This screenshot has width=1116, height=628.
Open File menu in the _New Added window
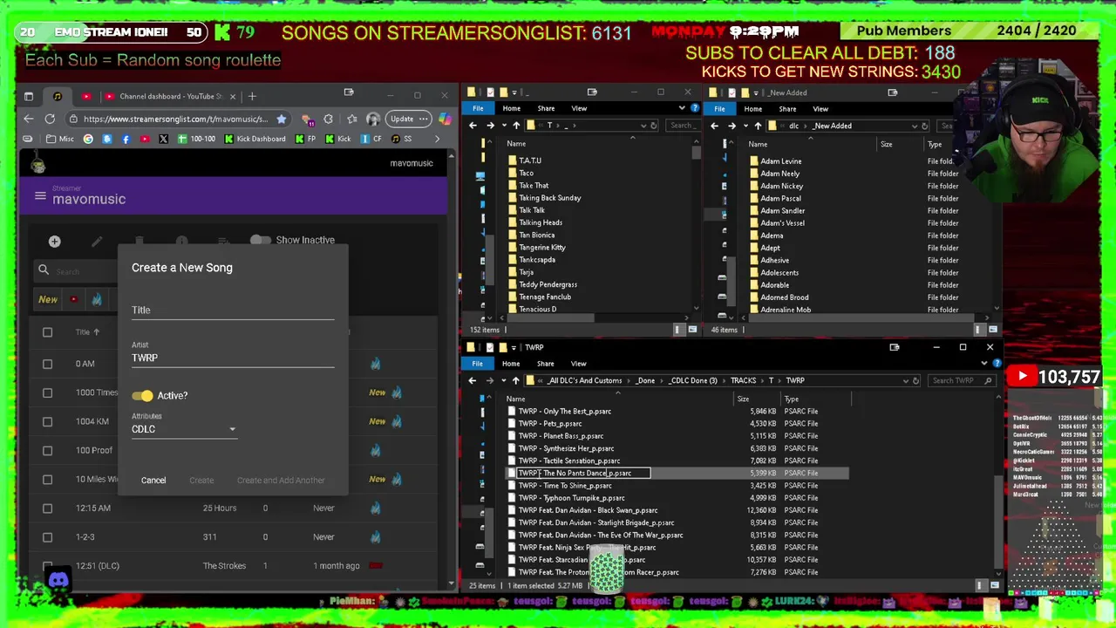click(719, 109)
